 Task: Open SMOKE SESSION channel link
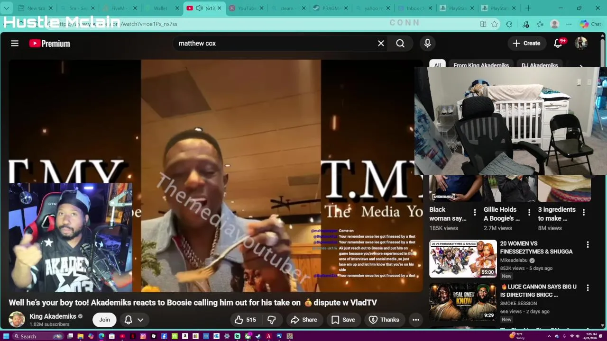coord(518,303)
